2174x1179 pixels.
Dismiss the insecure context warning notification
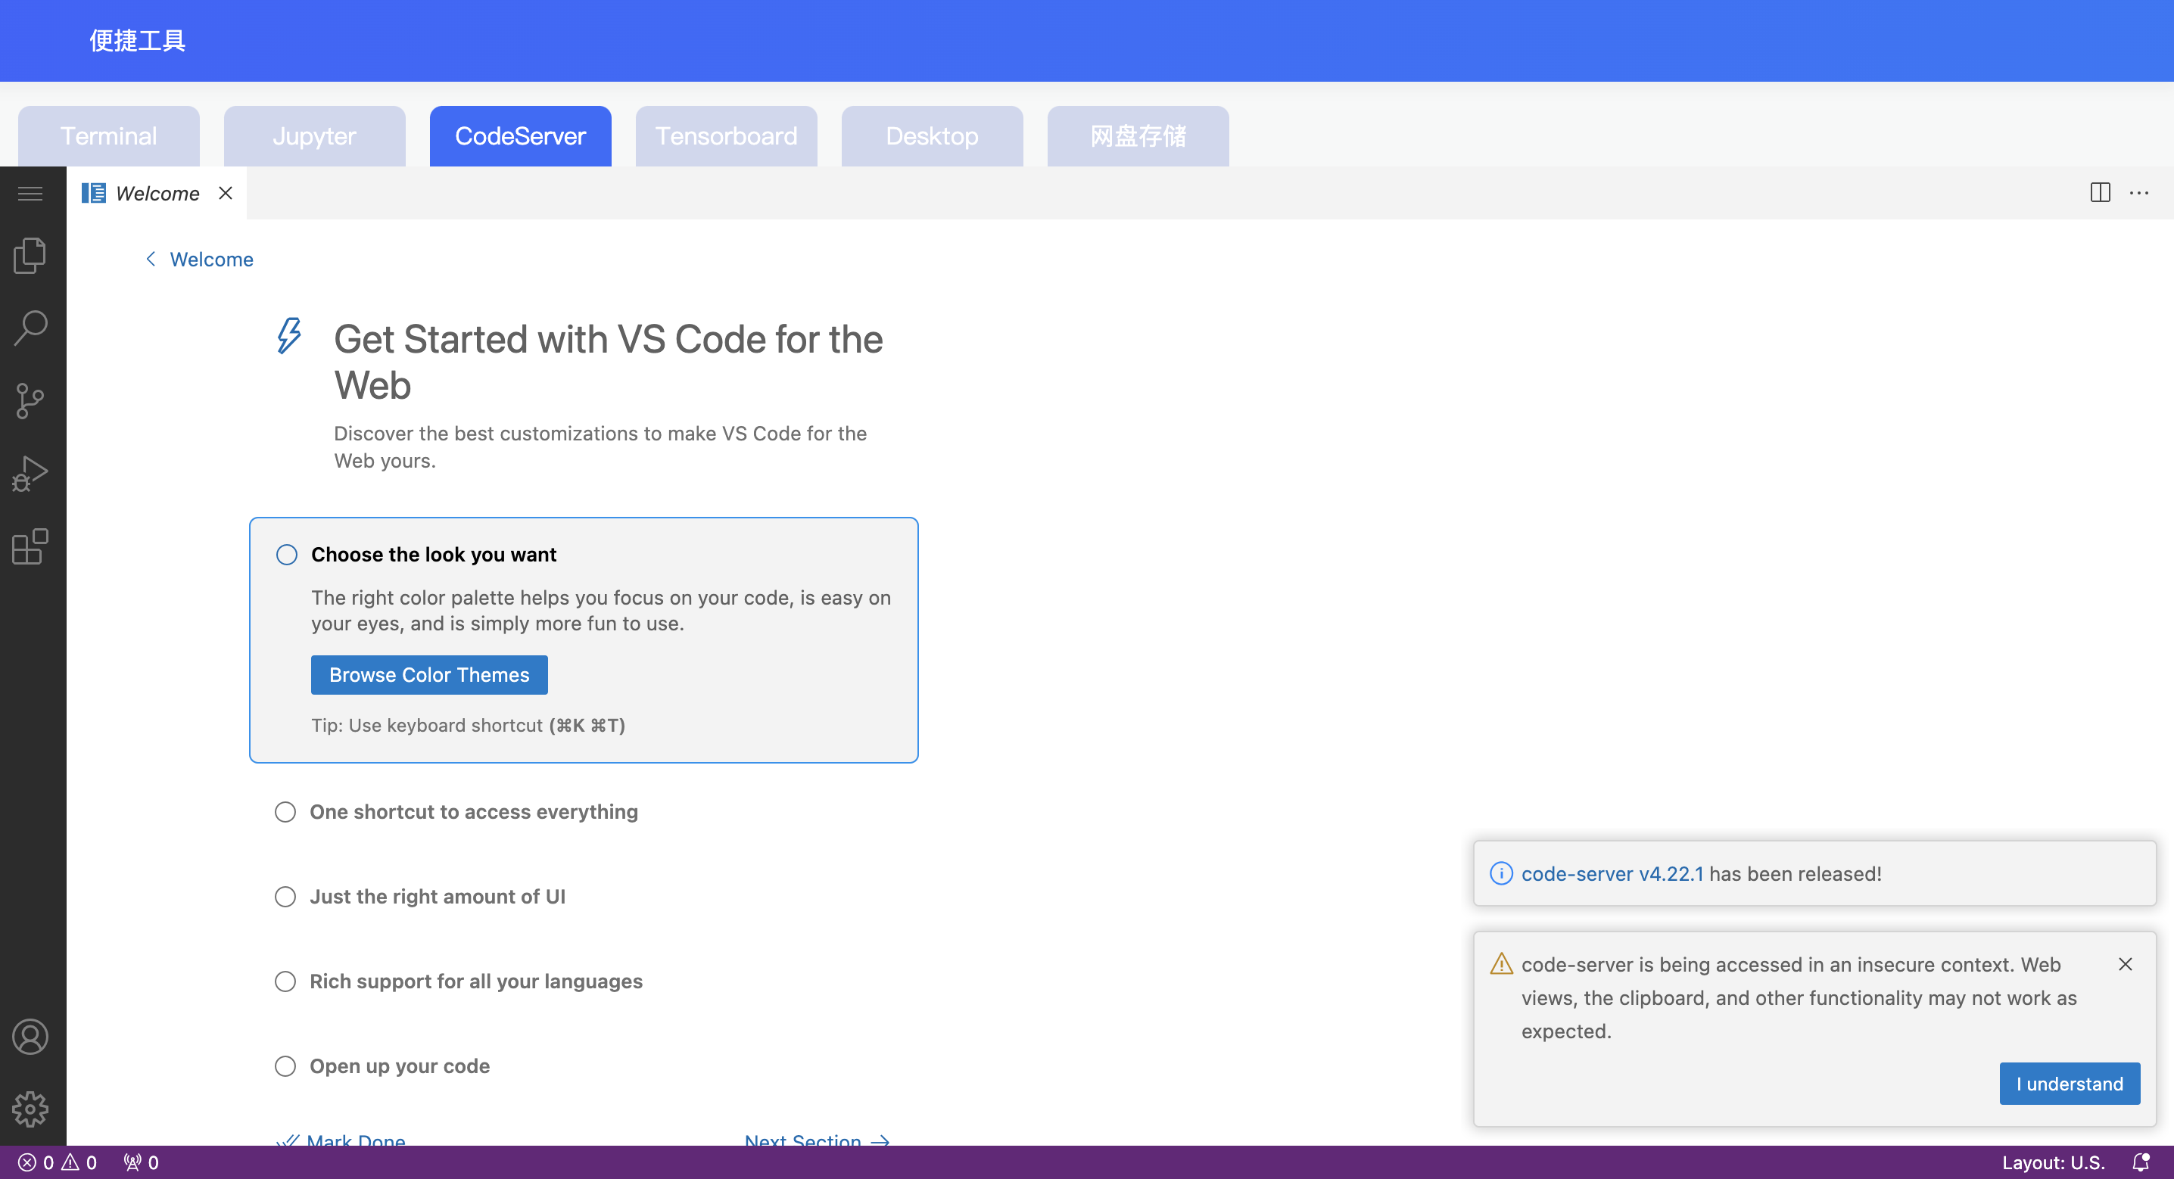2125,964
